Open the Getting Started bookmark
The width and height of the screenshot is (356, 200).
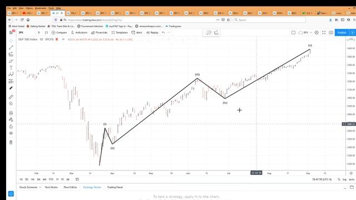point(36,26)
